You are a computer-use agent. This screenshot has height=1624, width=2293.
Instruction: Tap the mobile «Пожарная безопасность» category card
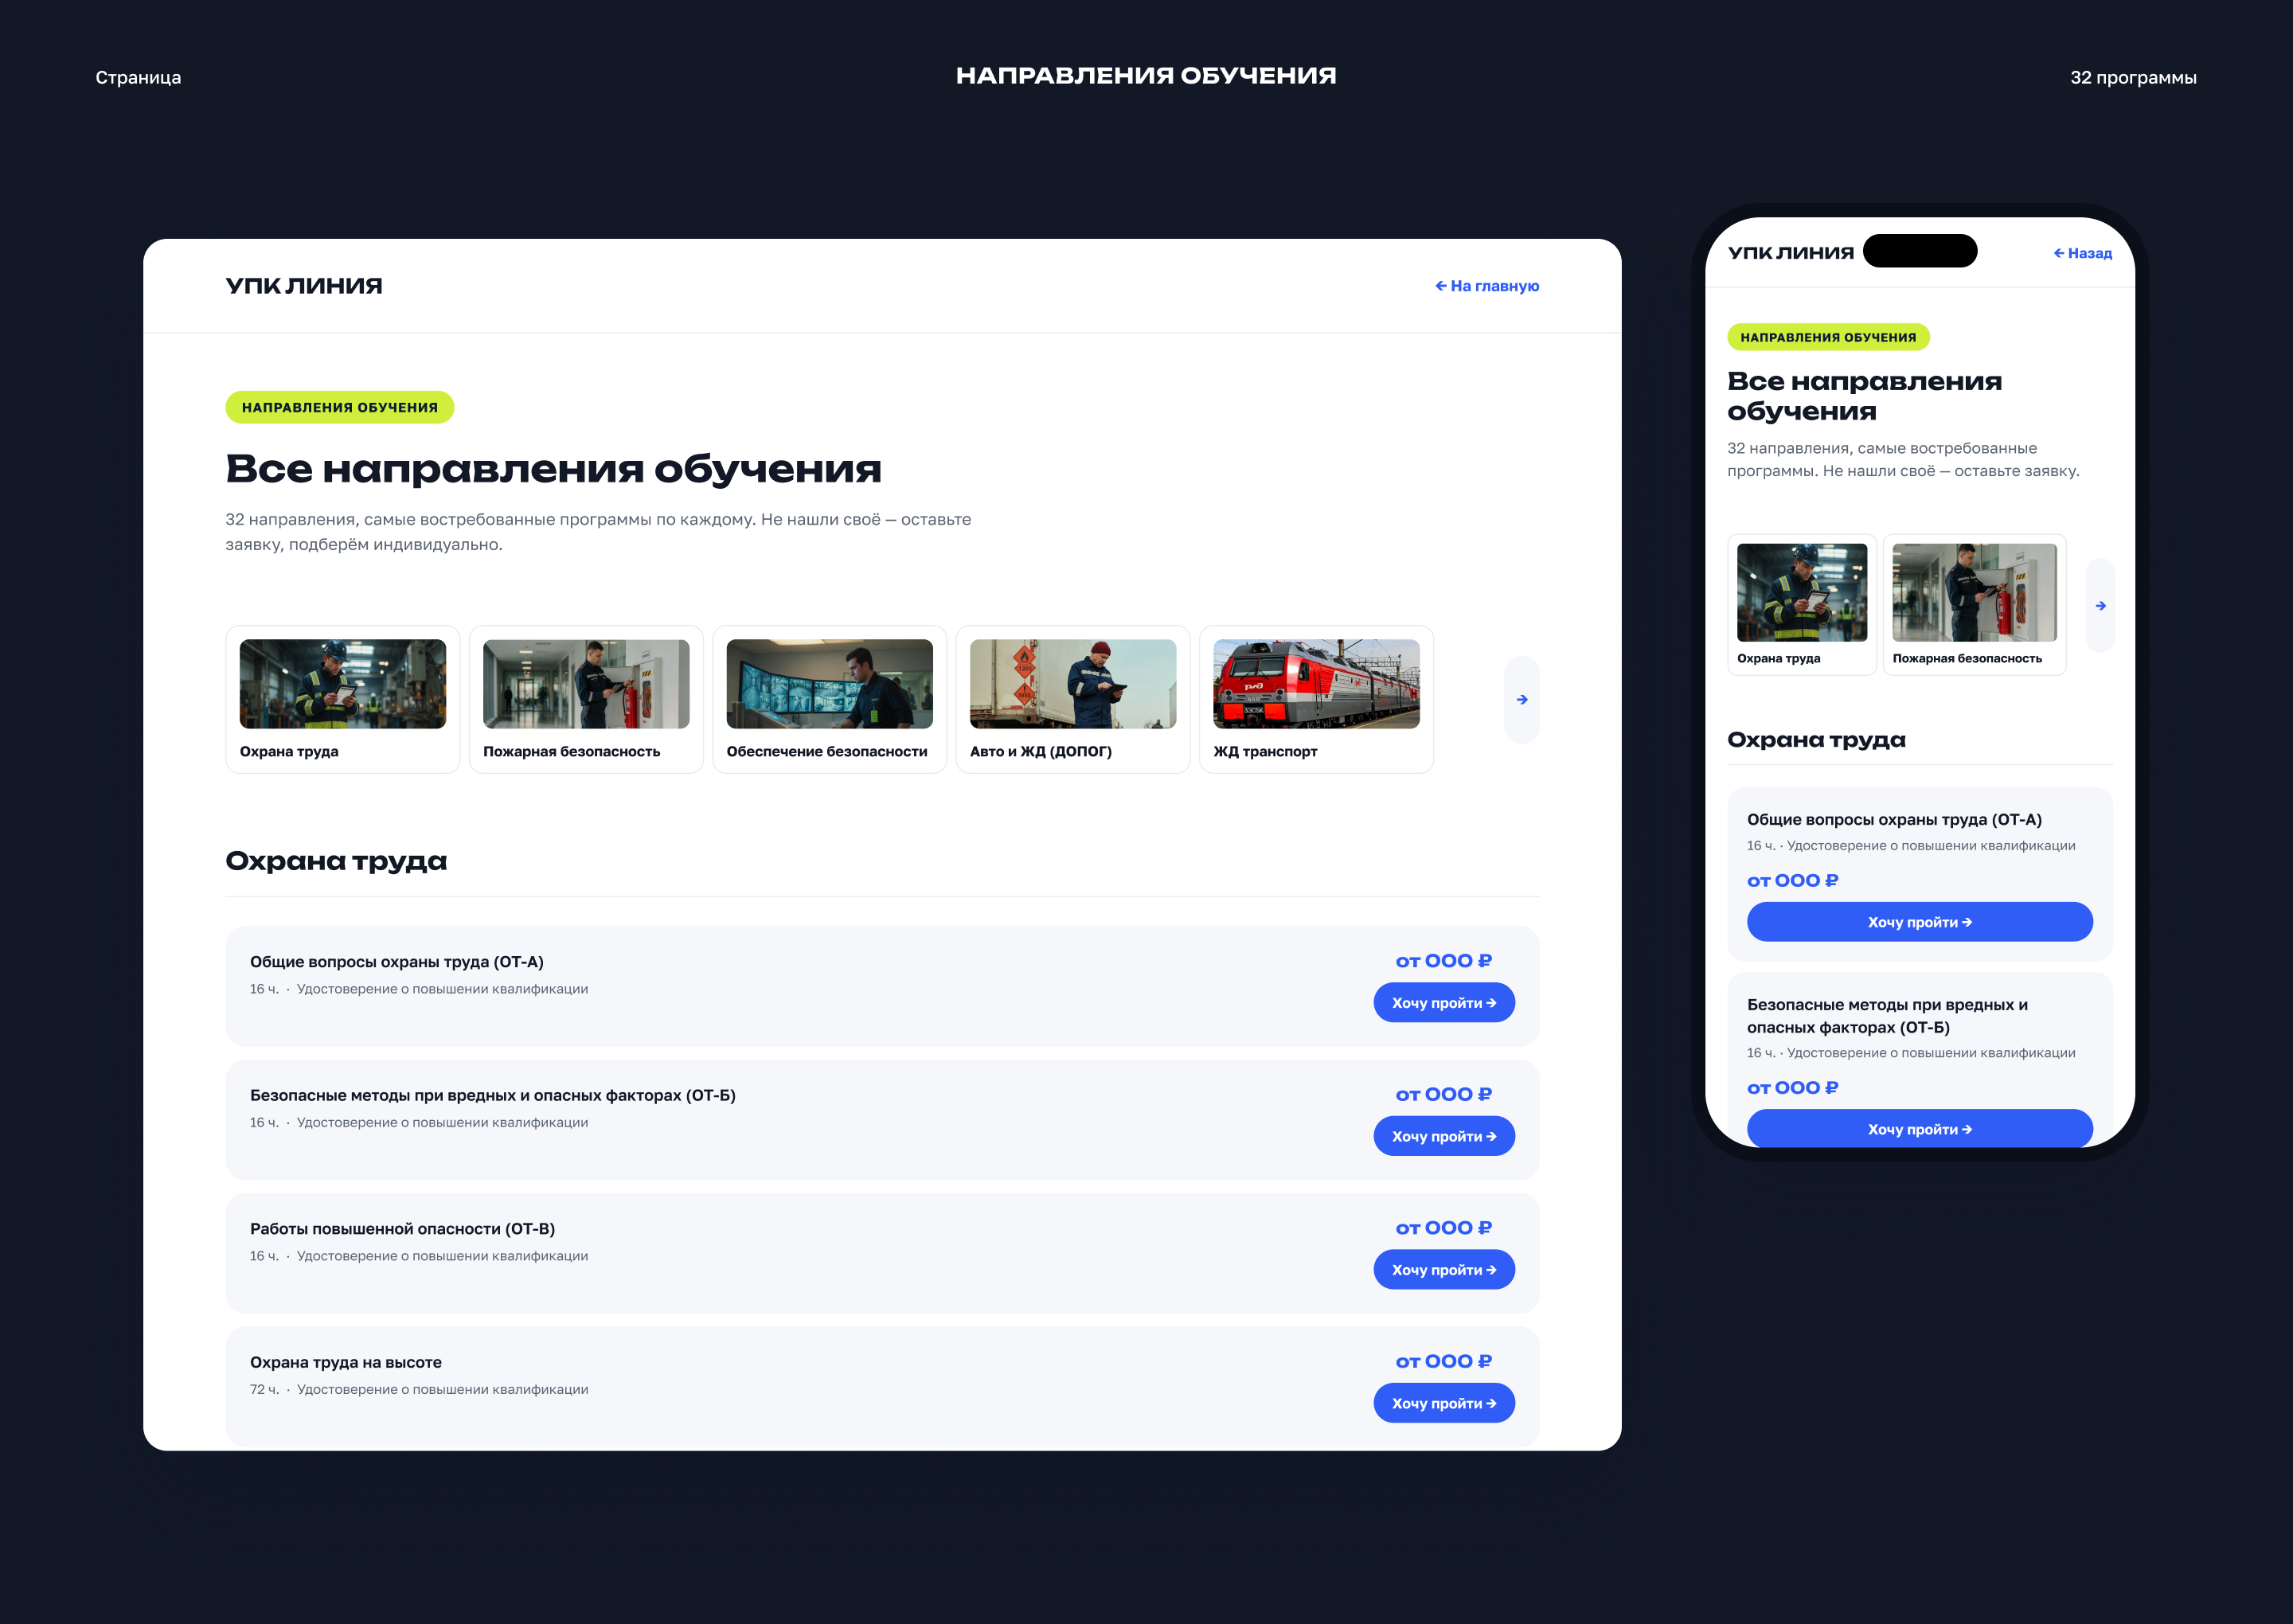coord(1974,605)
